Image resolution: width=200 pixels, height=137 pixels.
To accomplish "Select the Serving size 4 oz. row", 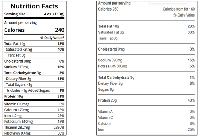I will [x=34, y=14].
